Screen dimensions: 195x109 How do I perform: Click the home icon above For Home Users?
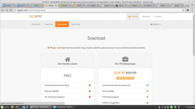click(68, 59)
